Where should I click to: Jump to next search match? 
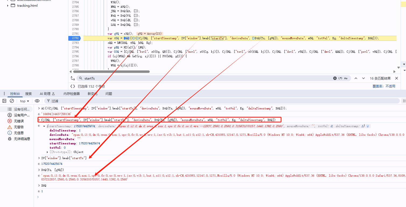coord(363,78)
